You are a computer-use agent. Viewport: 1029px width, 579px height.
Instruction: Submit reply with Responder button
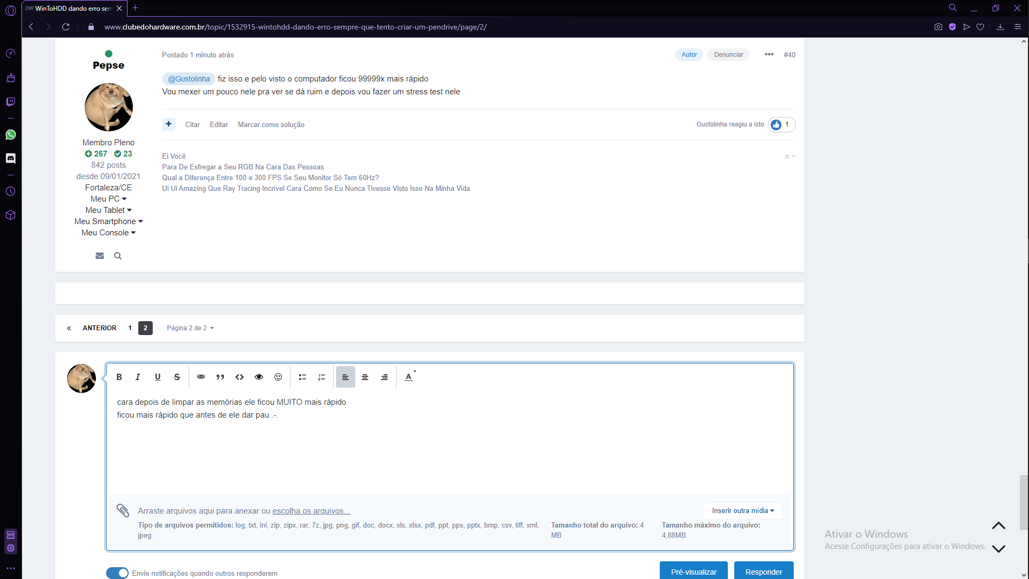[764, 571]
